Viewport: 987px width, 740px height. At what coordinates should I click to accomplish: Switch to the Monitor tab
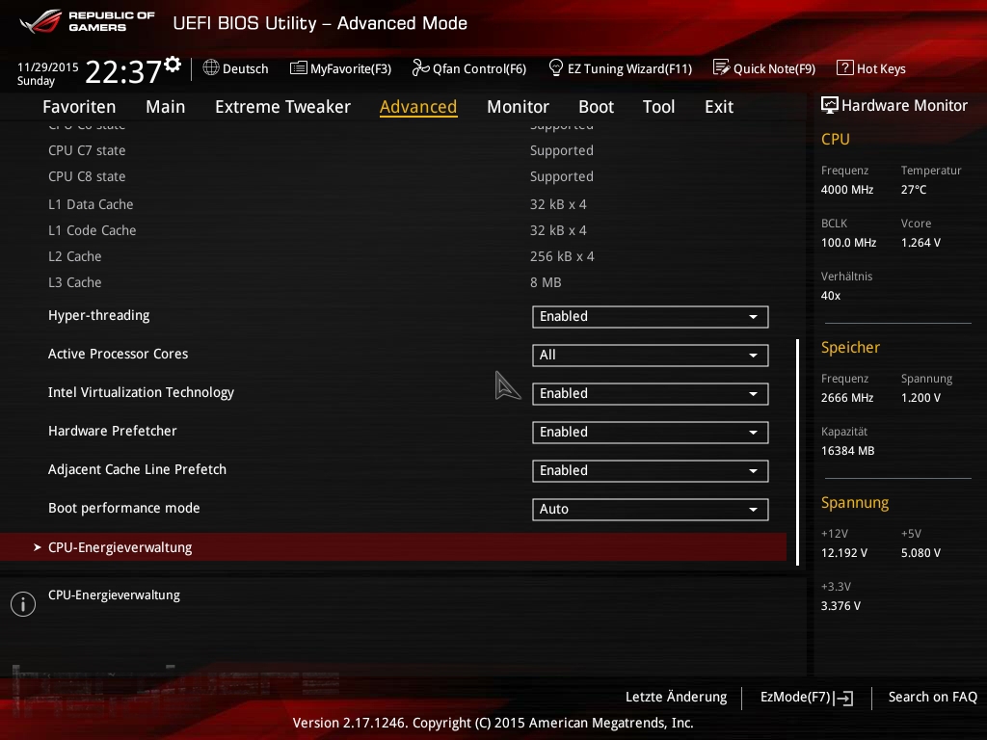pyautogui.click(x=518, y=107)
